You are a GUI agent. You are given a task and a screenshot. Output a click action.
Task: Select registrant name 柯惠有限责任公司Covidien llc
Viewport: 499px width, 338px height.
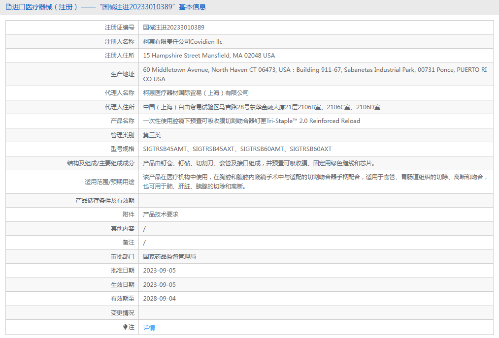tap(183, 42)
